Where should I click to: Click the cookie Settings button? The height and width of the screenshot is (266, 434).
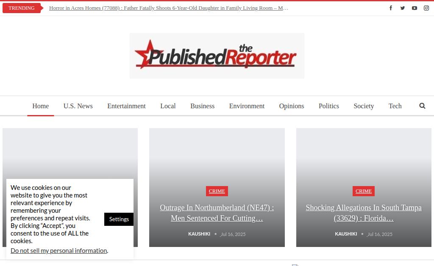[x=119, y=219]
